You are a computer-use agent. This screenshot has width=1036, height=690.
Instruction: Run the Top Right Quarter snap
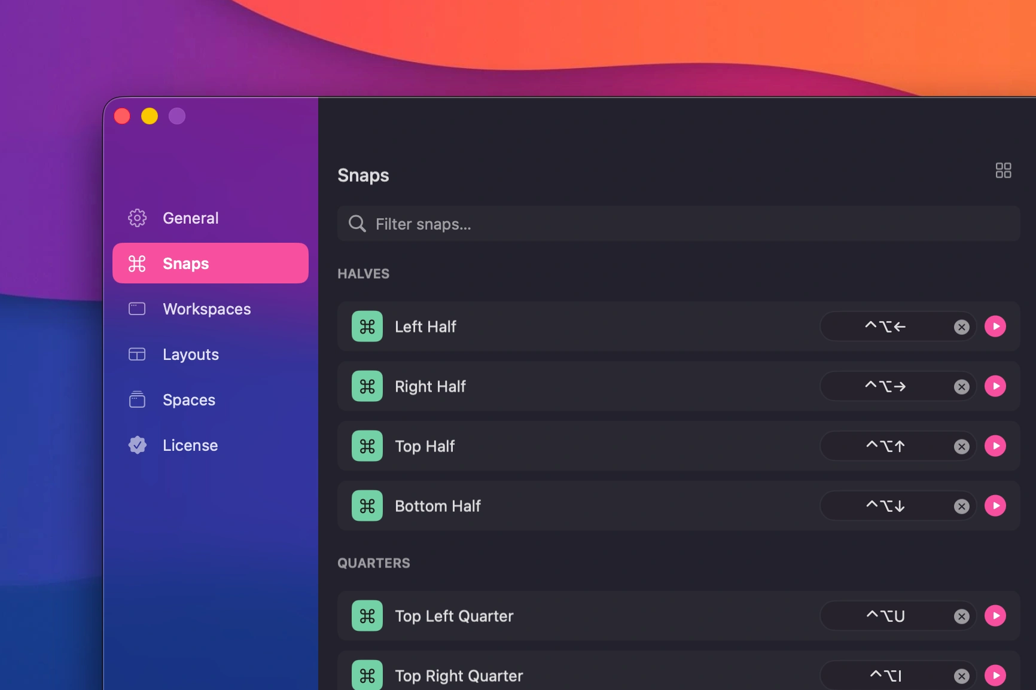995,676
